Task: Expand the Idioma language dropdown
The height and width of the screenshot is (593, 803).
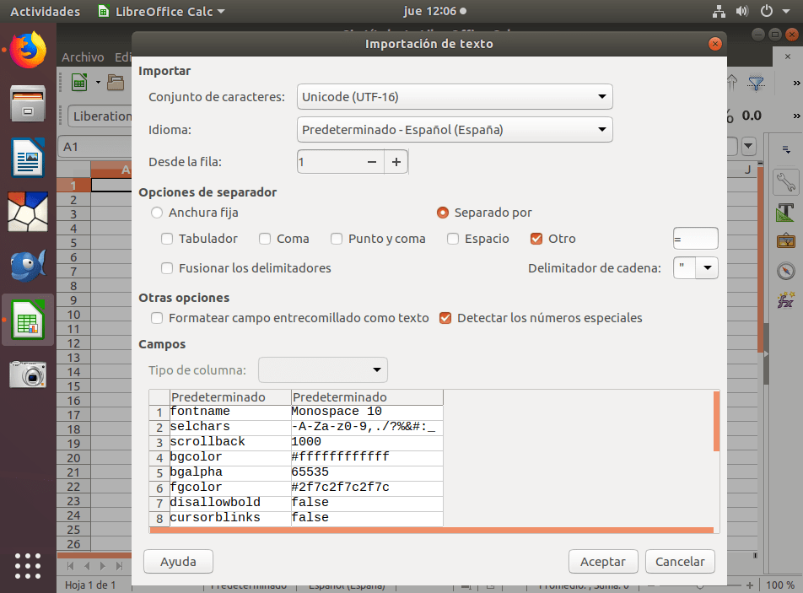Action: pyautogui.click(x=455, y=130)
